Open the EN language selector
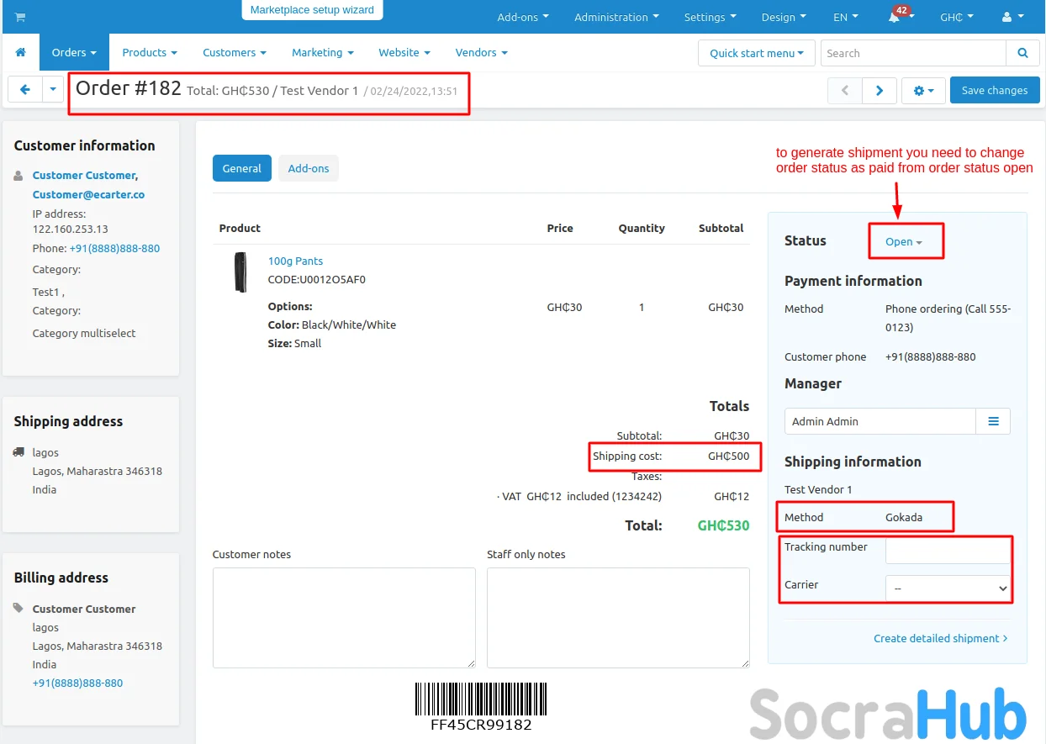This screenshot has width=1046, height=744. pyautogui.click(x=846, y=17)
